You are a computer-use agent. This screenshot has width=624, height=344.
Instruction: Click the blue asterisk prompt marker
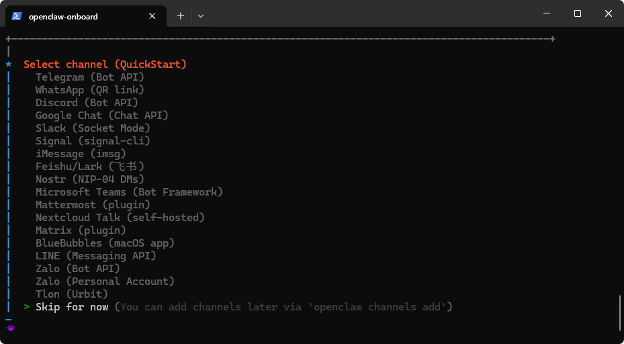(9, 64)
